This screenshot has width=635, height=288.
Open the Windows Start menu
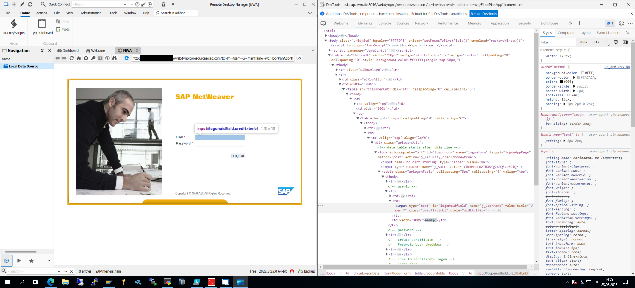[x=7, y=282]
